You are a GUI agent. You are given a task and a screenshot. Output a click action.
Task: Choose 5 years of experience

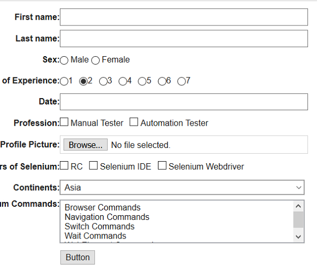(x=142, y=82)
